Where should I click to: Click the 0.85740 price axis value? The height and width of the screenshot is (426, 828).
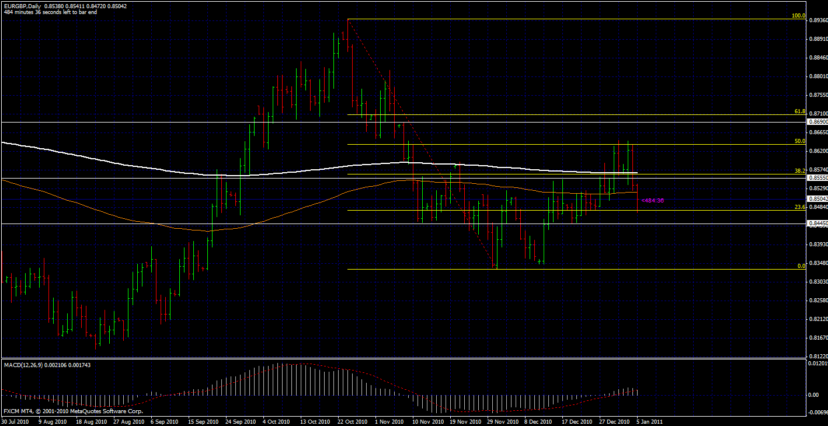tap(818, 170)
